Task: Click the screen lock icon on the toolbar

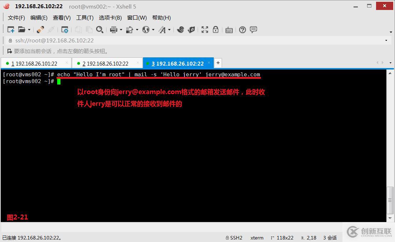Action: [216, 30]
